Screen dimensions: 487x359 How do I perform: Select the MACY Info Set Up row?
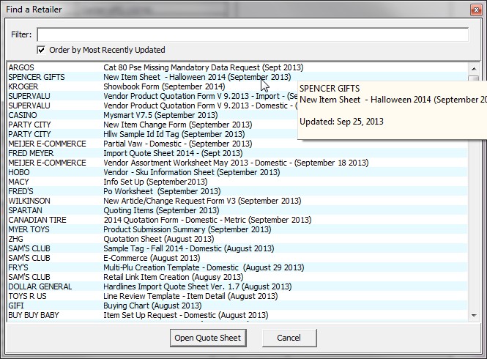[x=237, y=182]
